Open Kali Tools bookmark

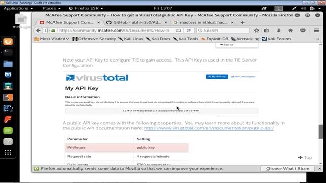(x=185, y=39)
